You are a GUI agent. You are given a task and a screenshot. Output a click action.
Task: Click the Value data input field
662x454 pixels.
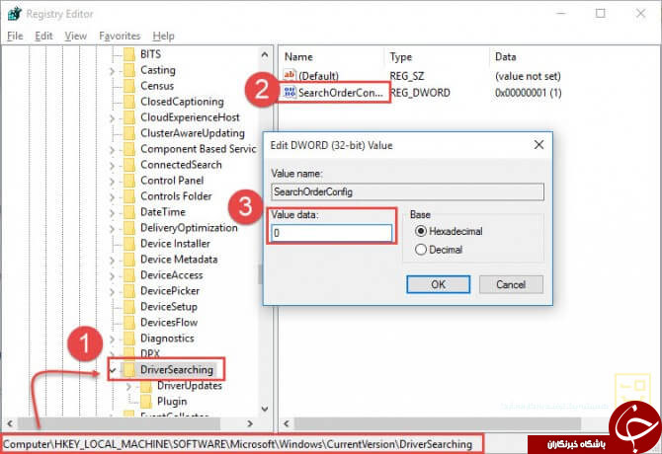point(332,233)
